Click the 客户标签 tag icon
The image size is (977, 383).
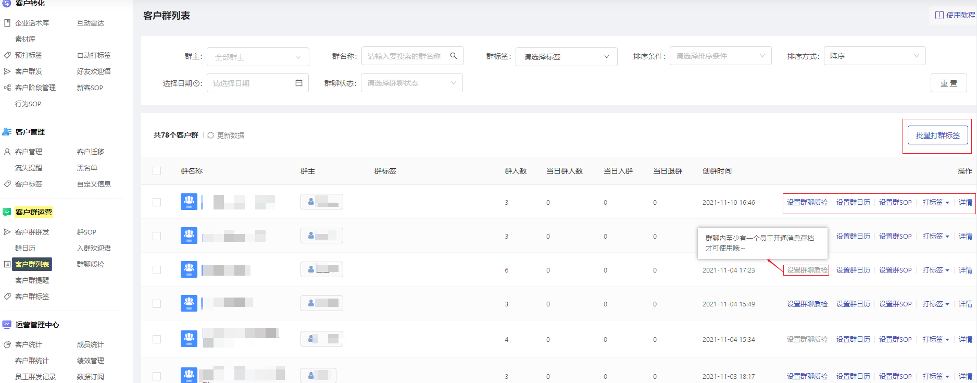(7, 184)
